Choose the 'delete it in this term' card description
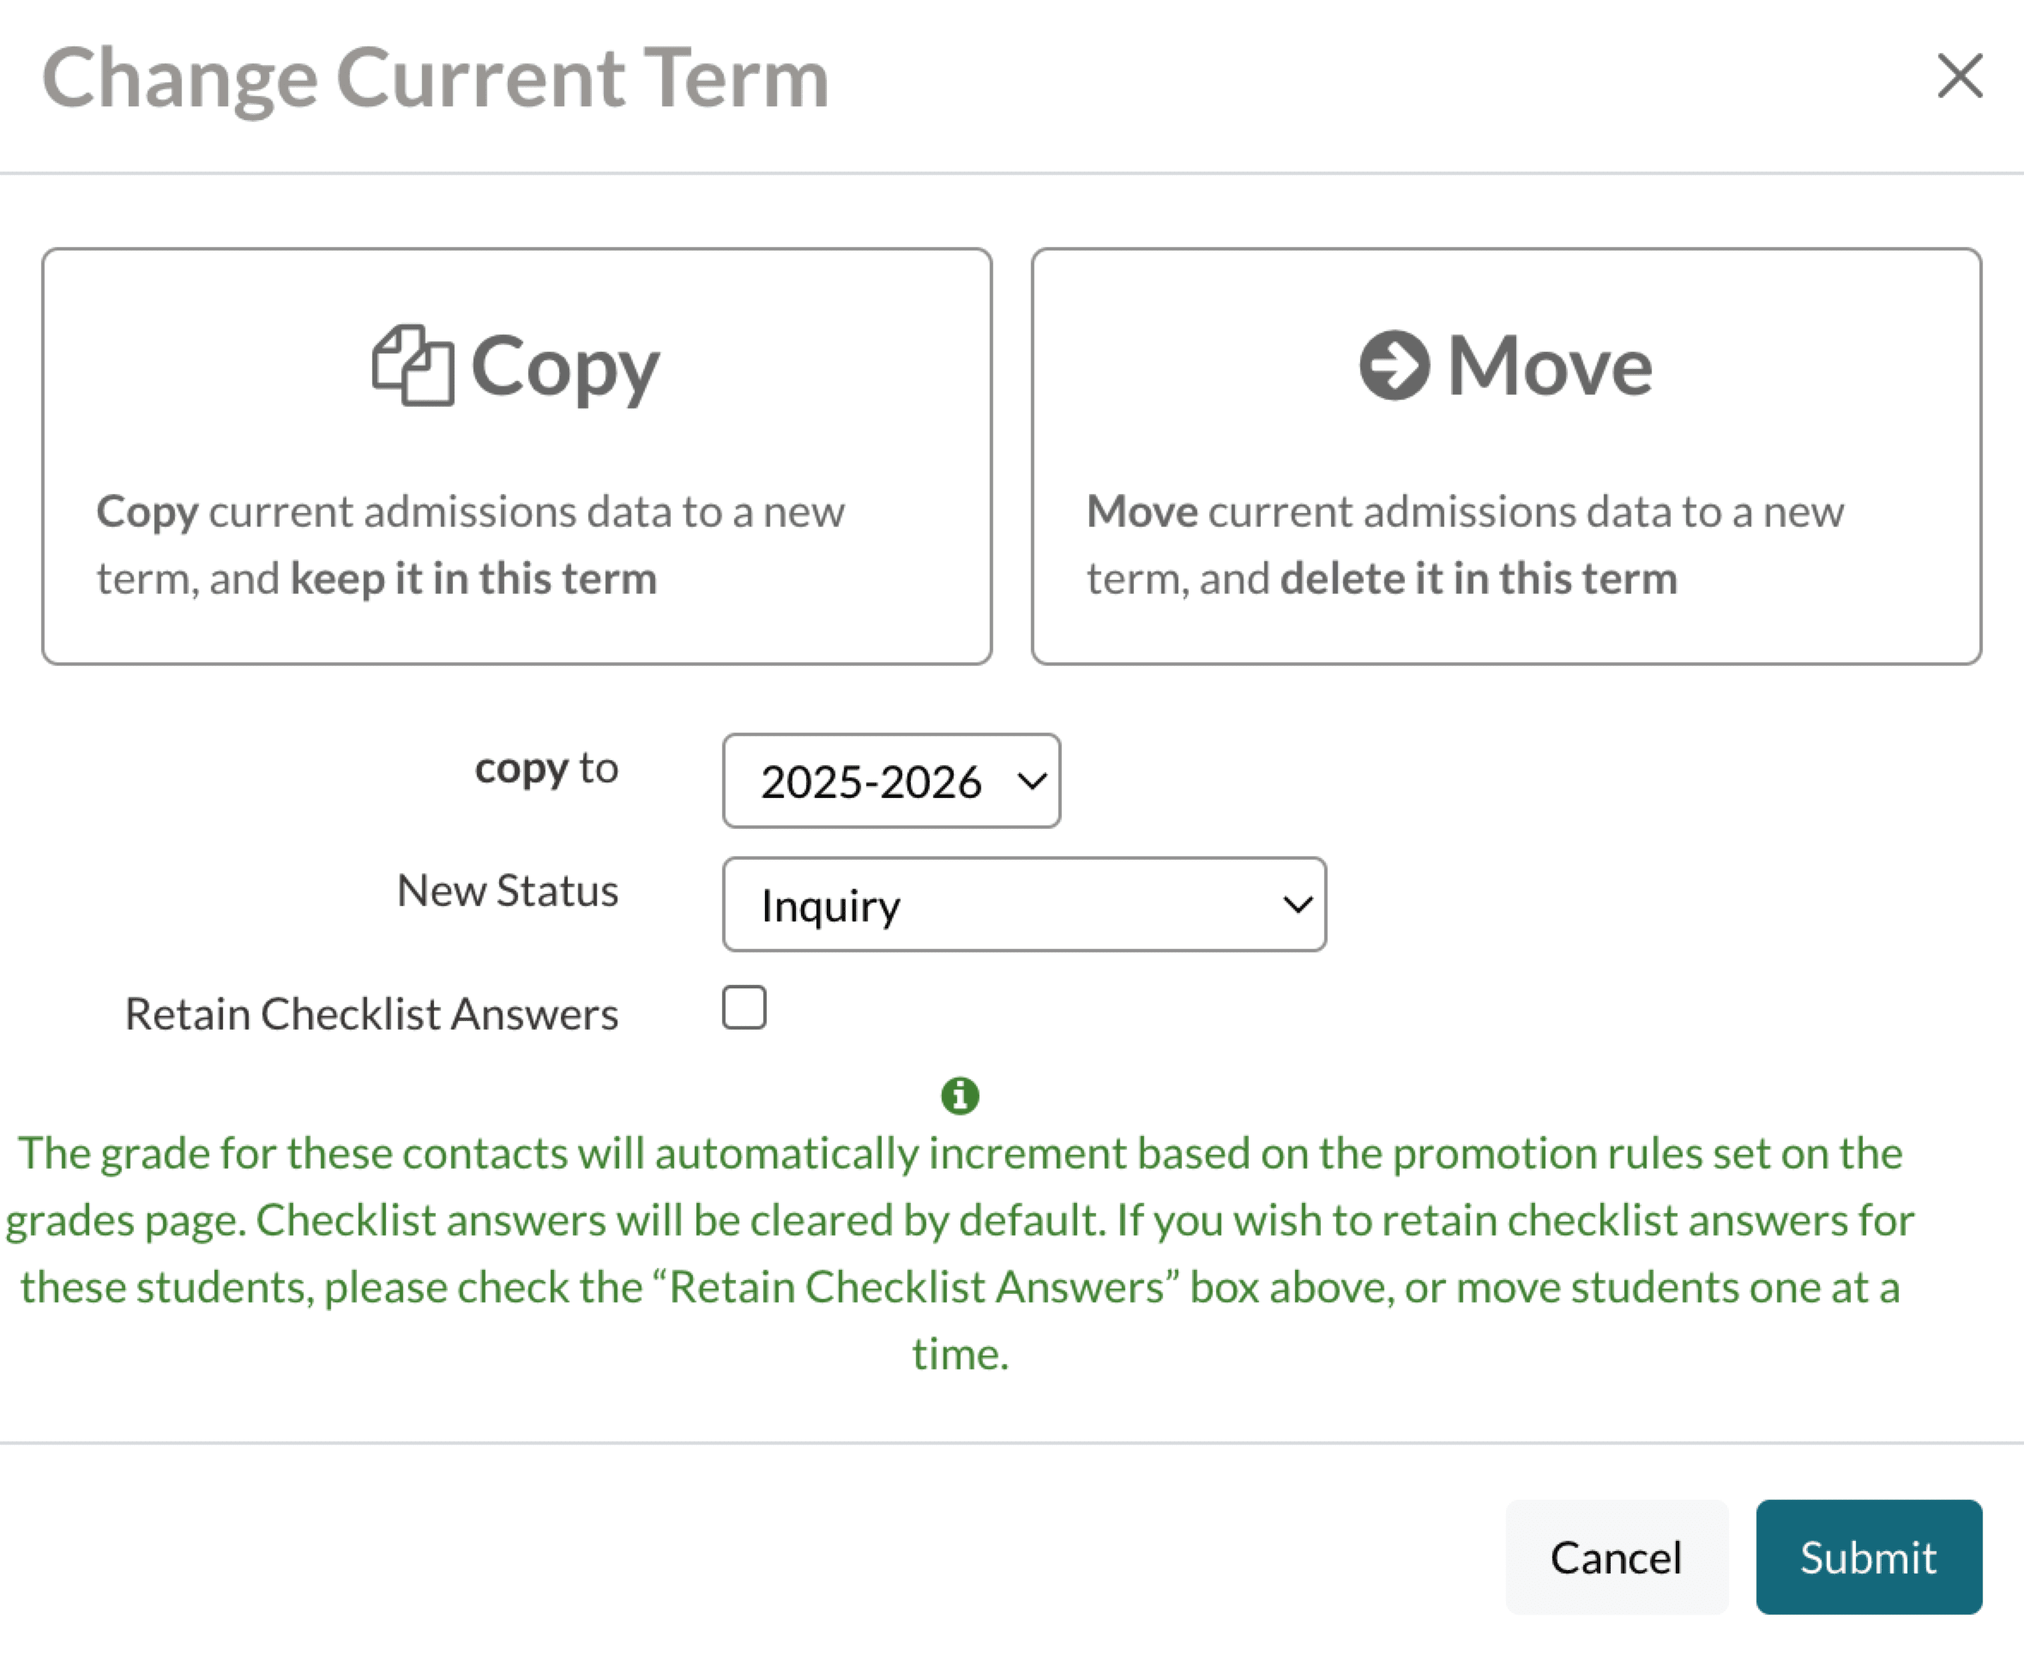 click(1463, 545)
